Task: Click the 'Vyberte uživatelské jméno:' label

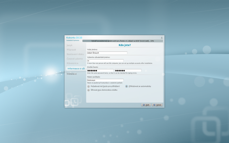Action: point(99,57)
